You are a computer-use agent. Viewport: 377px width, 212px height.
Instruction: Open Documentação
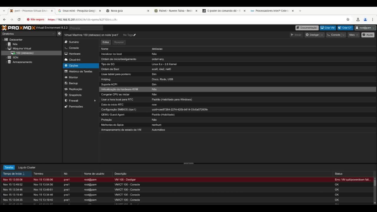click(x=307, y=28)
